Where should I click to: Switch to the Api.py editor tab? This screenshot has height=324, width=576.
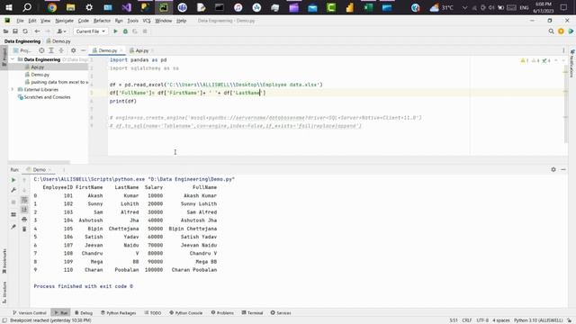[141, 50]
